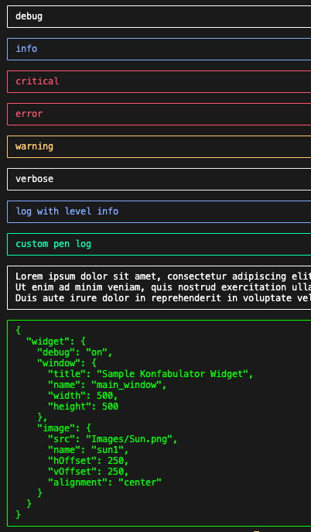
Task: Select the "Images/Sun.png" src value
Action: [x=129, y=439]
